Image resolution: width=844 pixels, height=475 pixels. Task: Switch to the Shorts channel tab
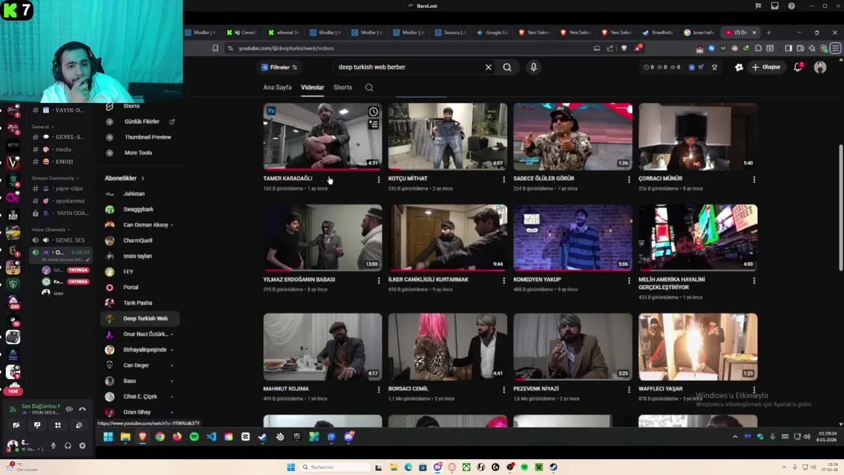343,87
